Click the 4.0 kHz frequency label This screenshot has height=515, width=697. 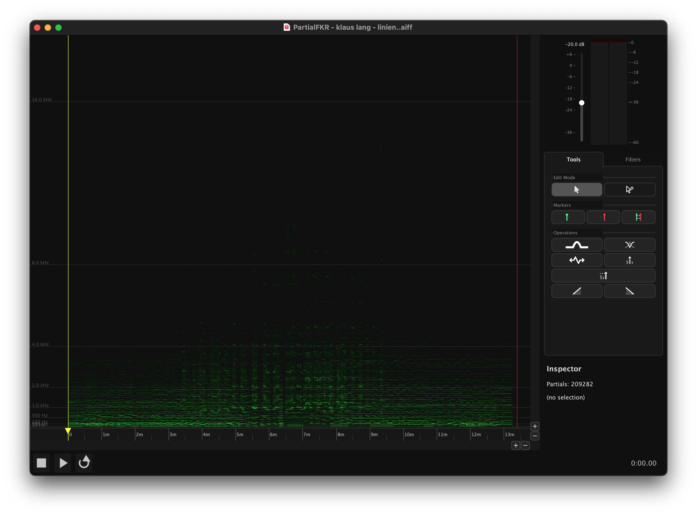40,344
